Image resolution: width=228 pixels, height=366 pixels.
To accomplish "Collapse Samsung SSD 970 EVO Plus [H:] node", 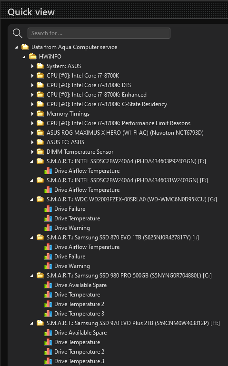I will [x=32, y=323].
